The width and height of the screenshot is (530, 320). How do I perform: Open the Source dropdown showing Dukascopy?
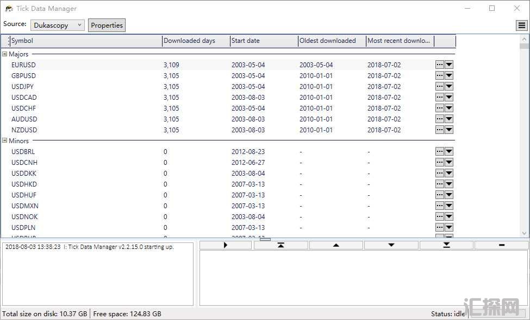point(58,25)
